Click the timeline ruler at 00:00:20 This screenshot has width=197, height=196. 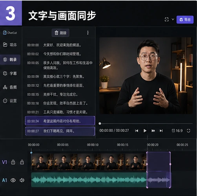click(x=153, y=145)
